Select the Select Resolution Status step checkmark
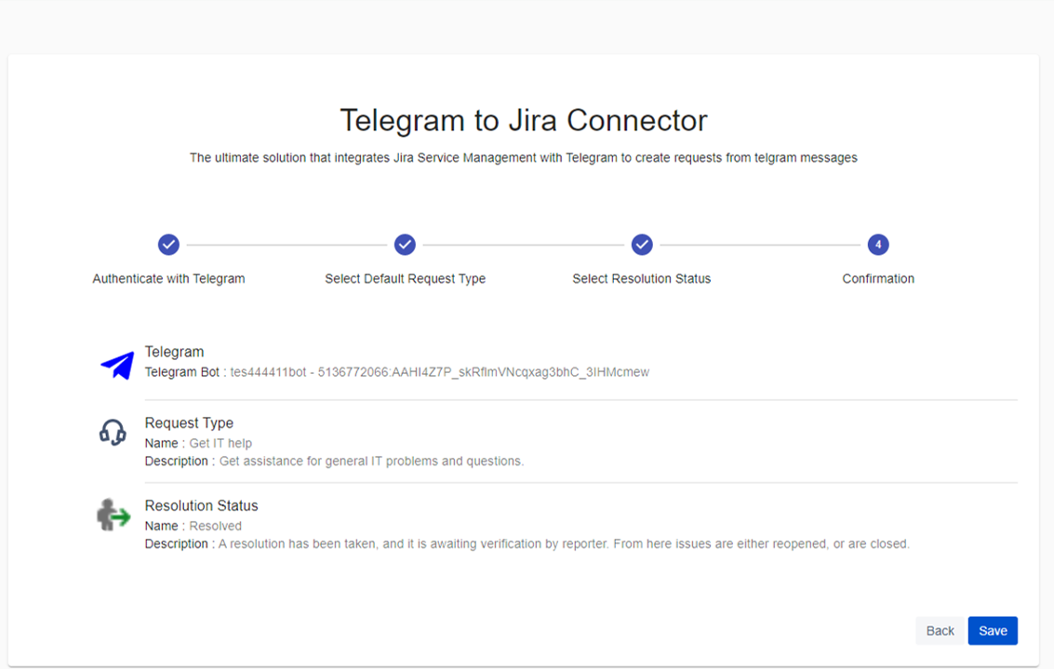Screen dimensions: 1054x669 [x=642, y=245]
